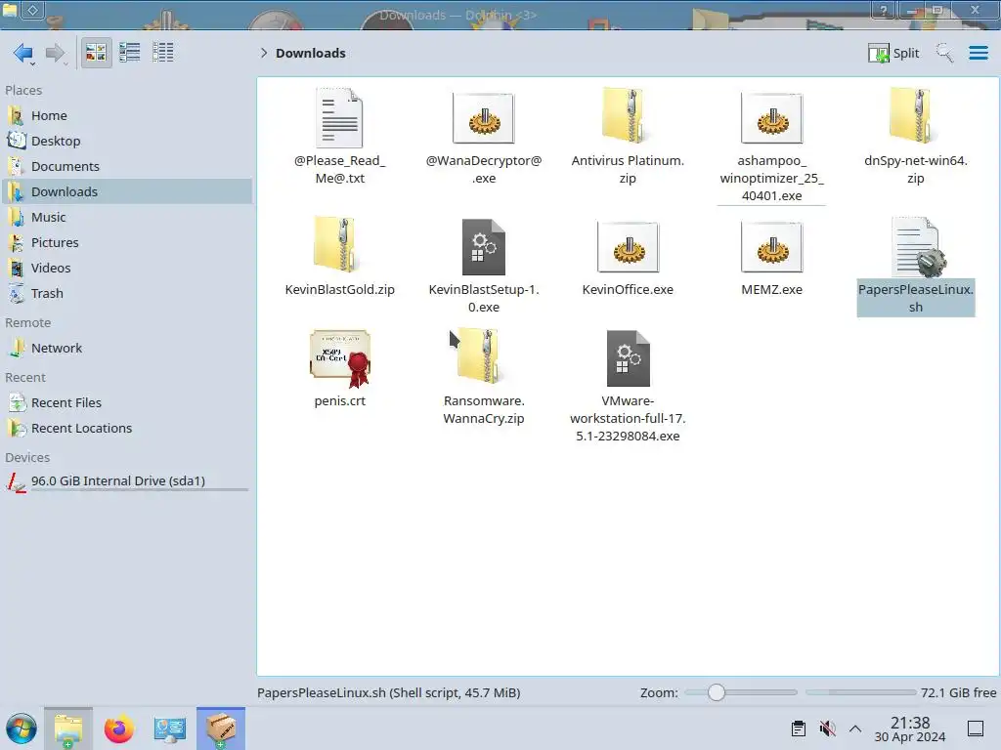The image size is (1001, 750).
Task: Expand the breadcrumb chevron before Downloads
Action: [x=264, y=53]
